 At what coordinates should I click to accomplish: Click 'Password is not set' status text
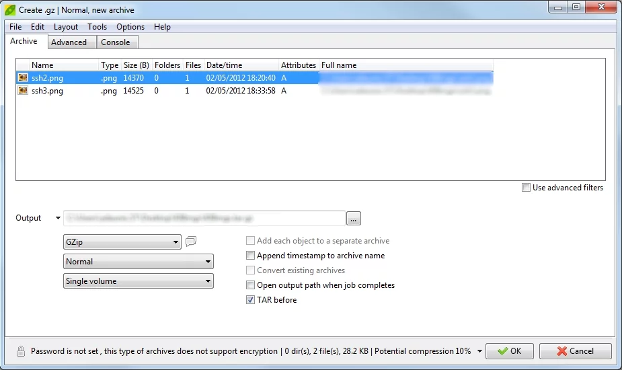pyautogui.click(x=65, y=351)
